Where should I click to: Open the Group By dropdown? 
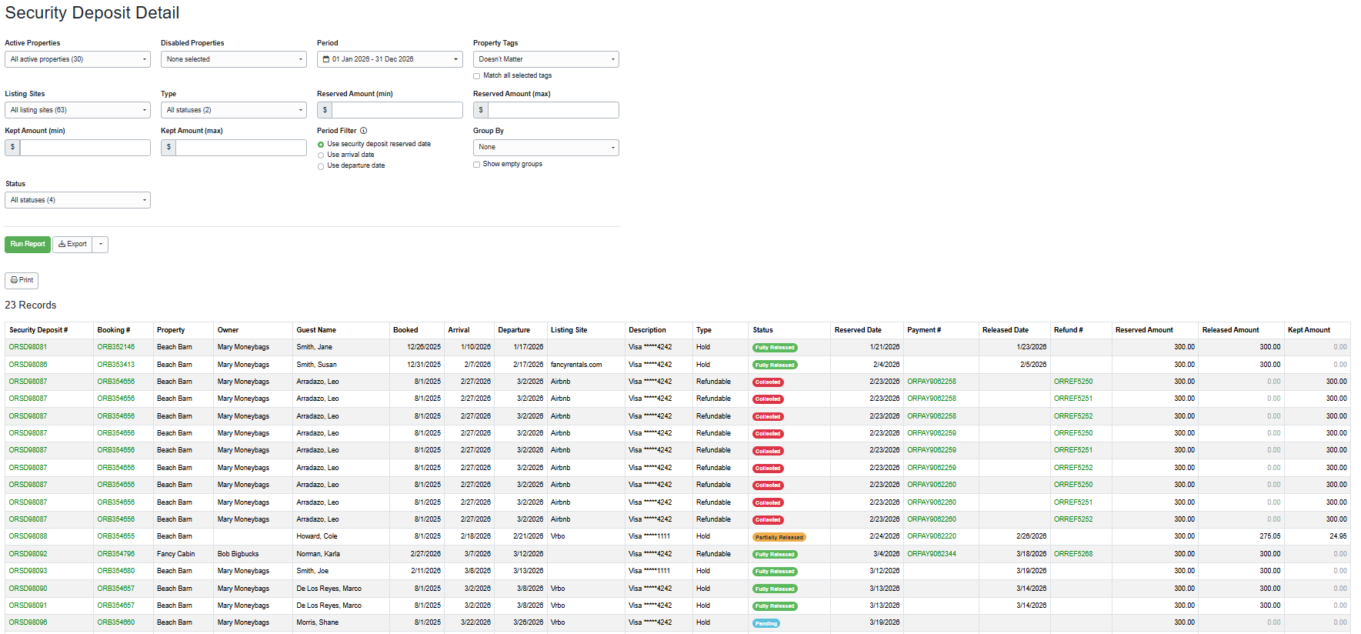pyautogui.click(x=546, y=147)
